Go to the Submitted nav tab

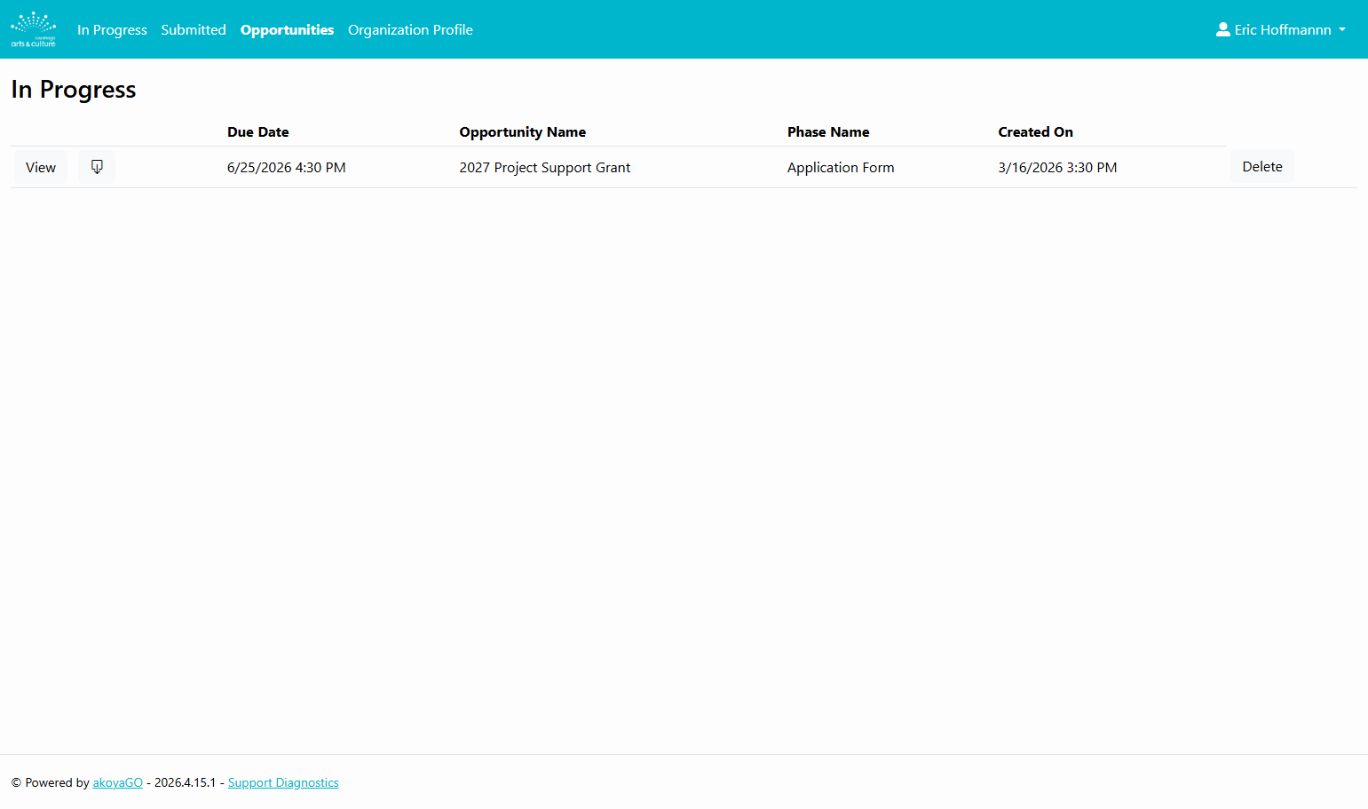(x=194, y=29)
